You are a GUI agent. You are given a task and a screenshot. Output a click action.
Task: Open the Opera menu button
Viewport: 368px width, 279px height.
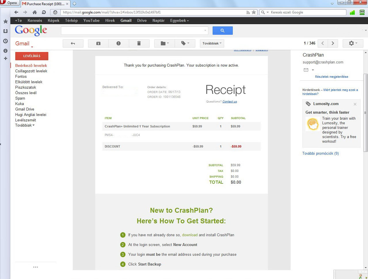pyautogui.click(x=9, y=3)
